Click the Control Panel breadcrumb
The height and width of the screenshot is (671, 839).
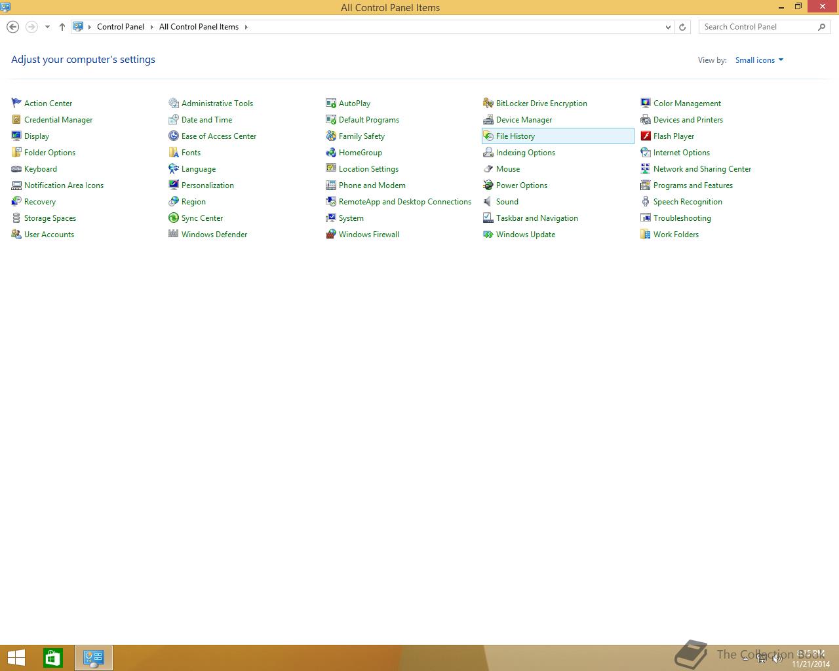(121, 27)
